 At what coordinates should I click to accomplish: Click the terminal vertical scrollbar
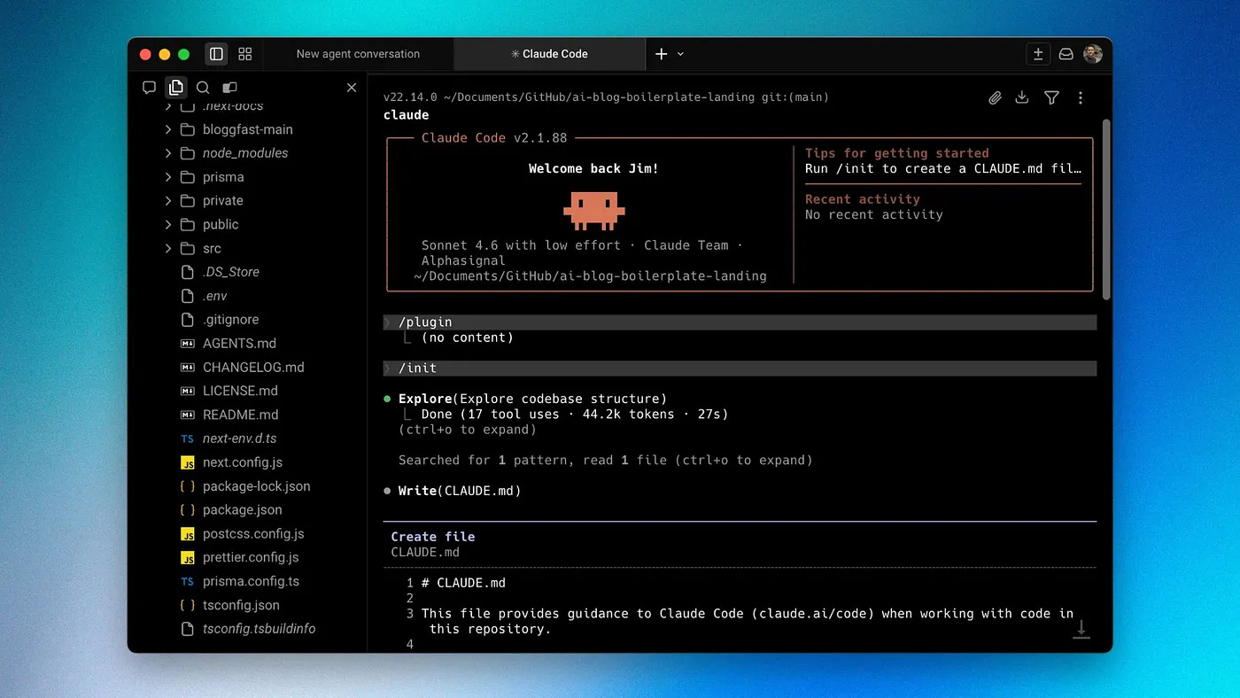click(x=1104, y=208)
